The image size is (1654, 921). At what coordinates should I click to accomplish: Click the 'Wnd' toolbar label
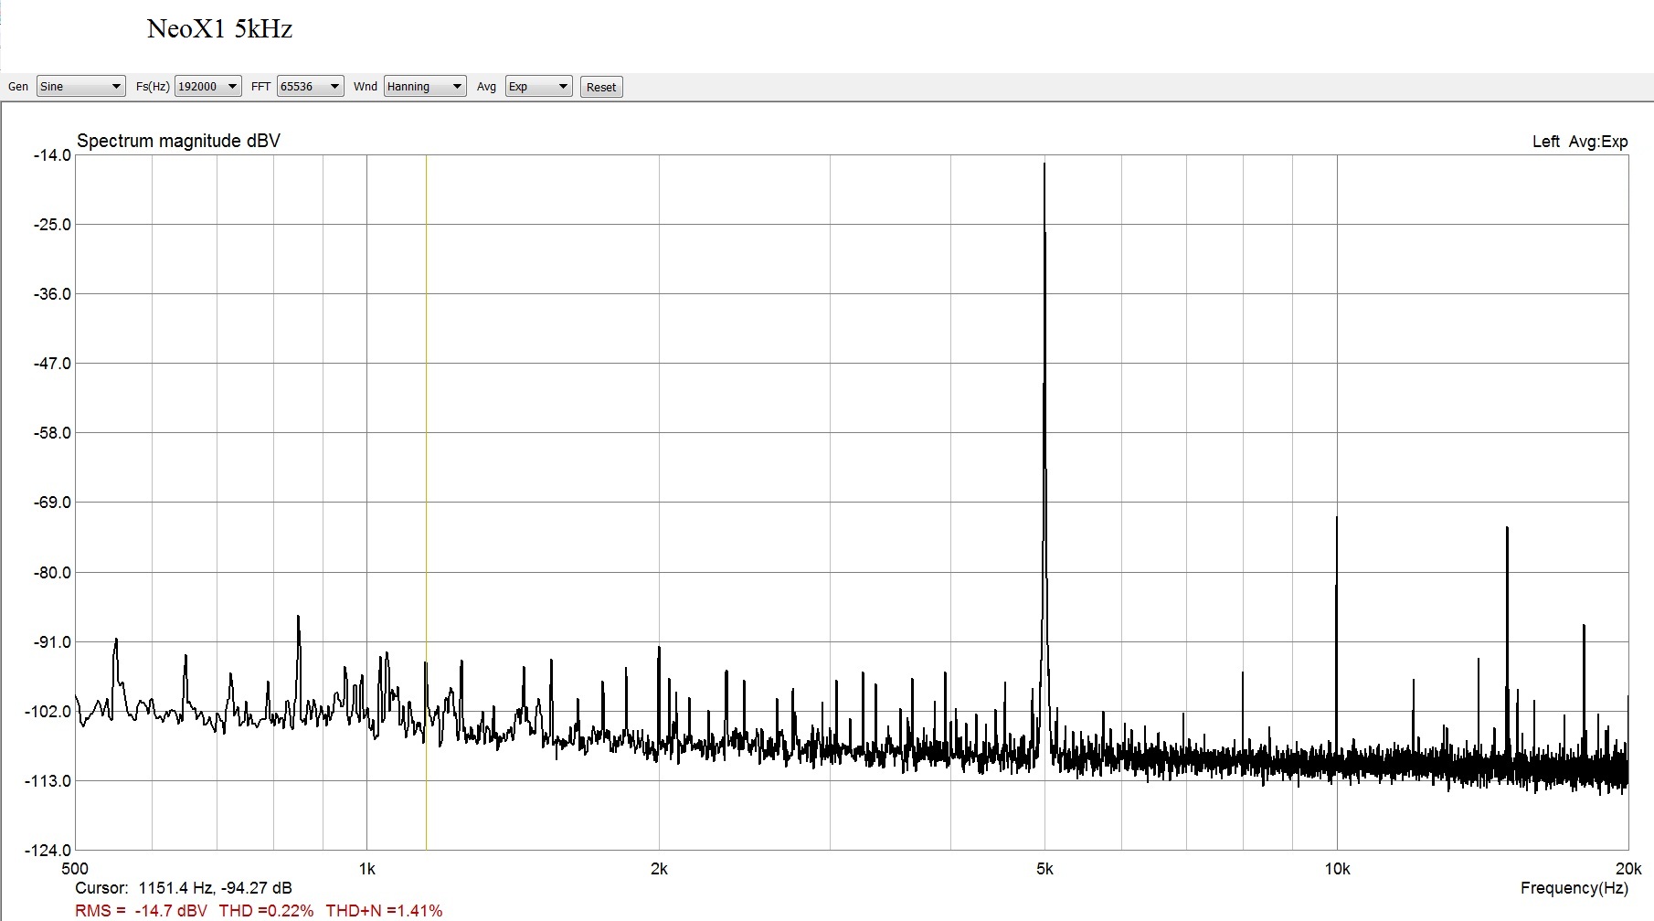point(366,87)
